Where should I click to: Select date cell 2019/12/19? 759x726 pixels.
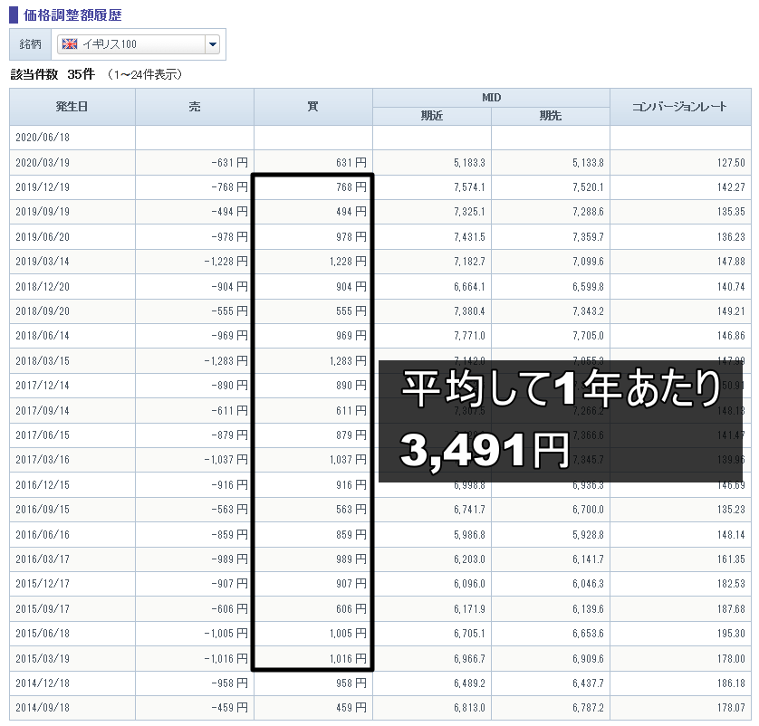pos(43,187)
